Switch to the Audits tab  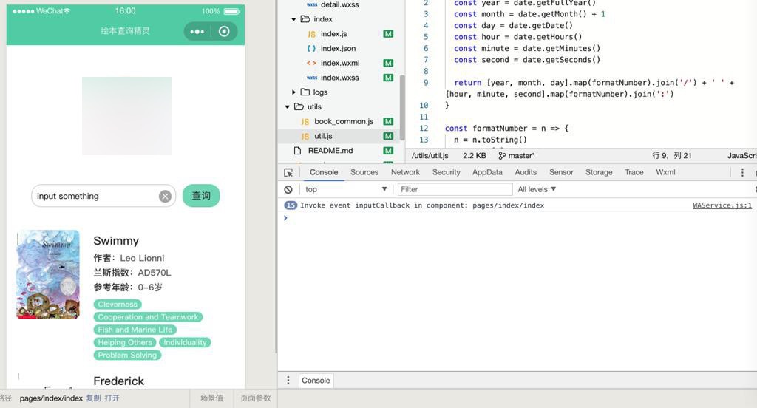click(526, 172)
